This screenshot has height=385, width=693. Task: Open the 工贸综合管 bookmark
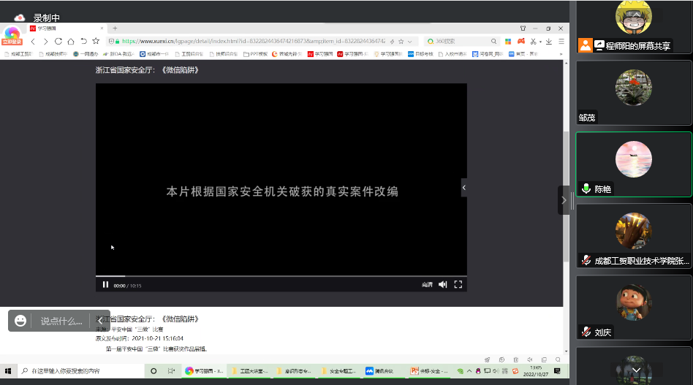[189, 54]
